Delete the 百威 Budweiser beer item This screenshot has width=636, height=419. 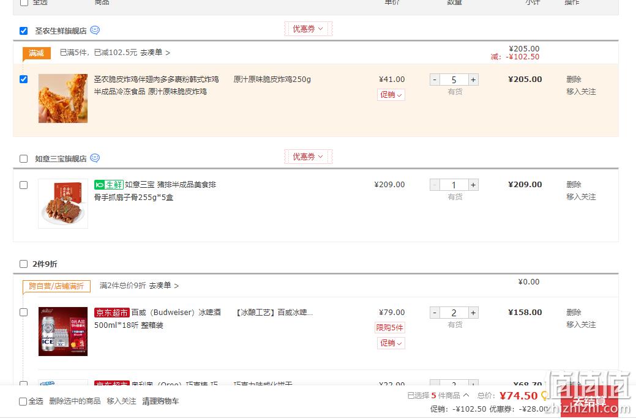coord(574,312)
